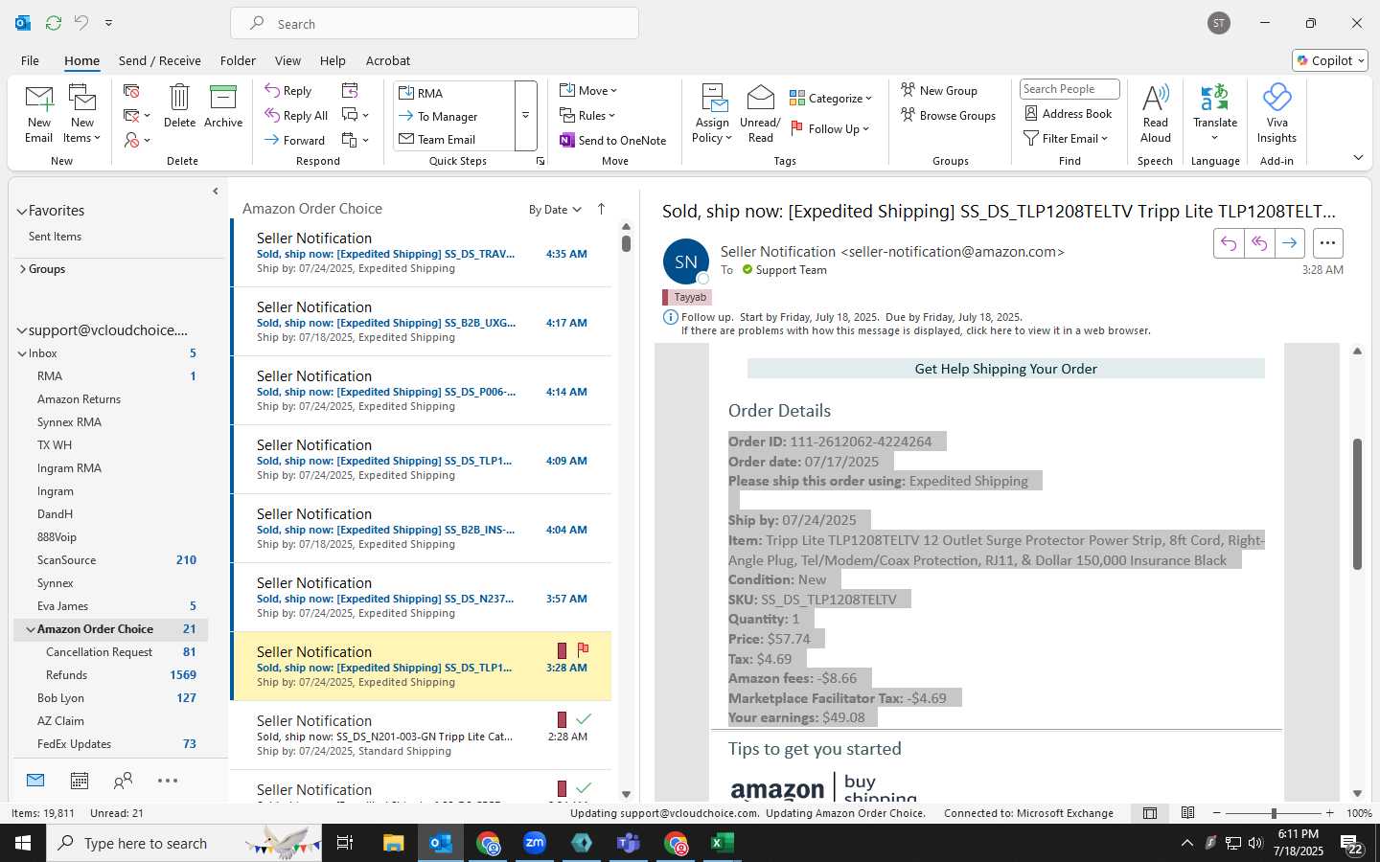Open the Help tab
Viewport: 1380px width, 862px height.
333,60
